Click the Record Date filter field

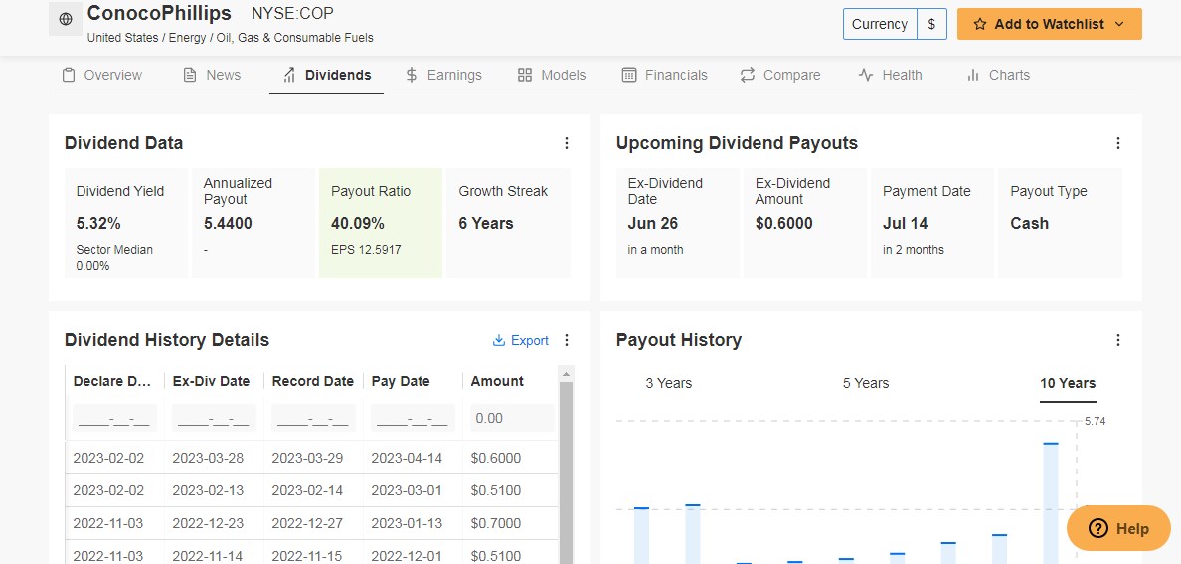click(313, 418)
